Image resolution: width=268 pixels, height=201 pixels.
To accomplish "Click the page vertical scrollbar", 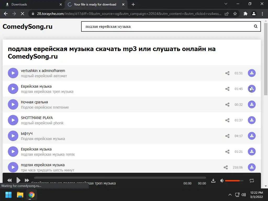I will click(266, 59).
